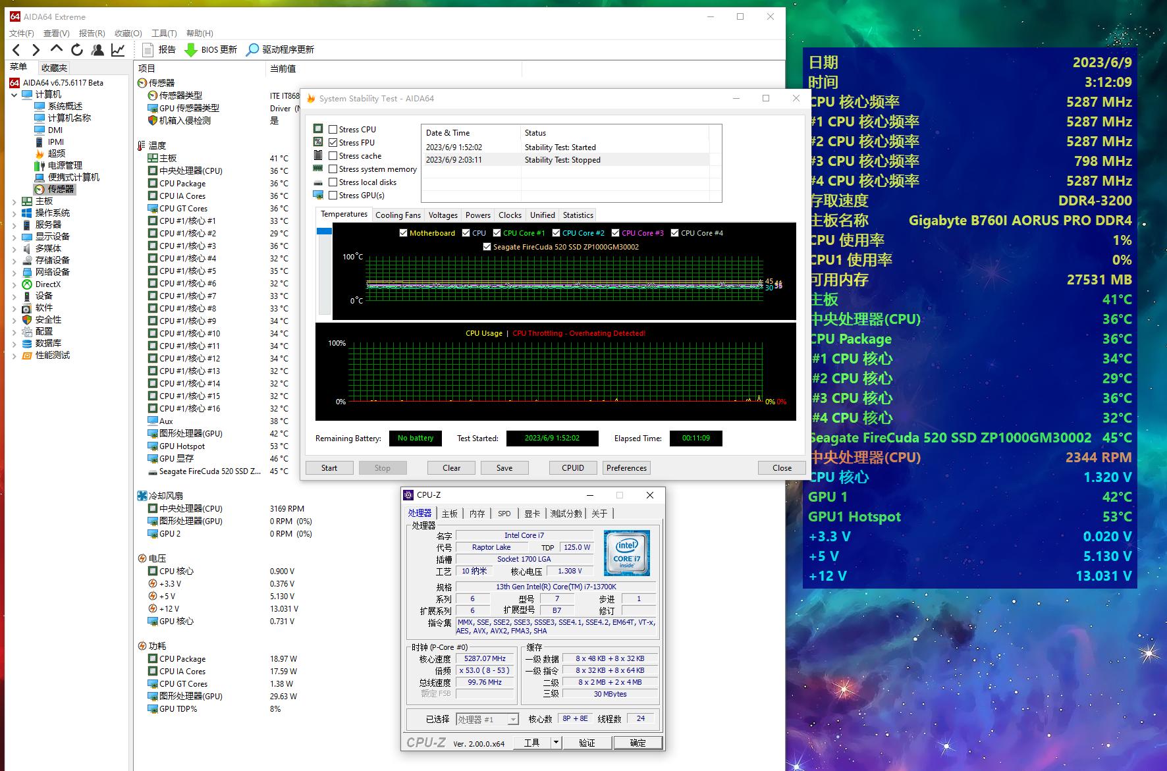Select 传感器 item in the tree

click(61, 190)
